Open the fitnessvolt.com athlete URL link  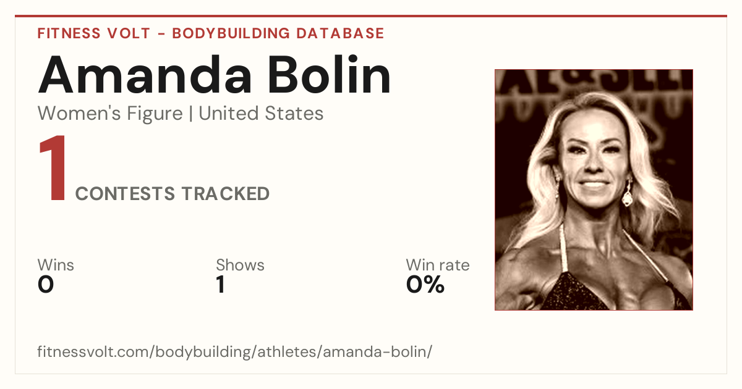235,352
